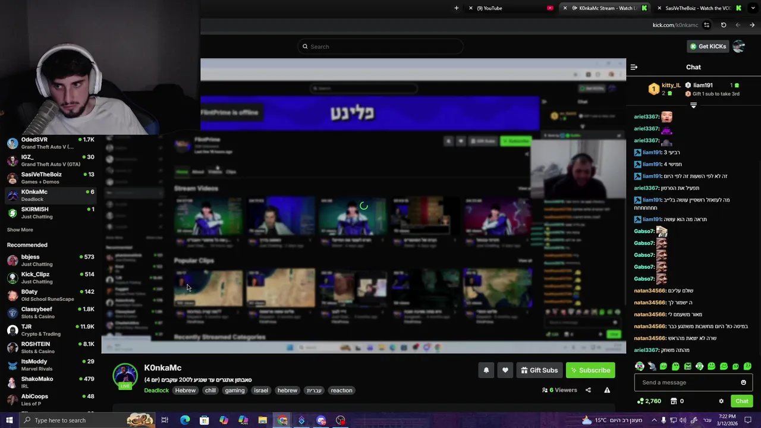Open B0aty recommended channel
761x428 pixels.
tap(51, 295)
